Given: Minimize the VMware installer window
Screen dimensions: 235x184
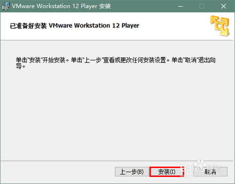Looking at the screenshot, I should (180, 6).
